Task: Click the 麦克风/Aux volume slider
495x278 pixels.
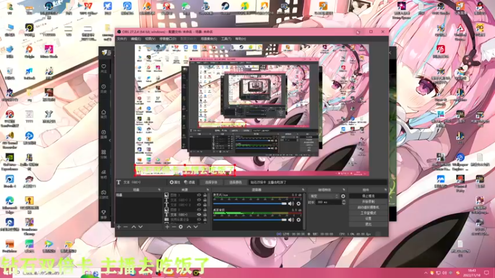Action: 250,204
